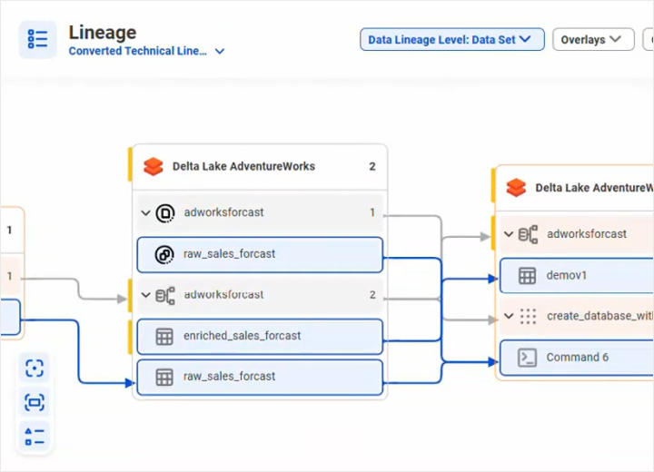Click the Delta Lake icon in center card header

point(154,166)
